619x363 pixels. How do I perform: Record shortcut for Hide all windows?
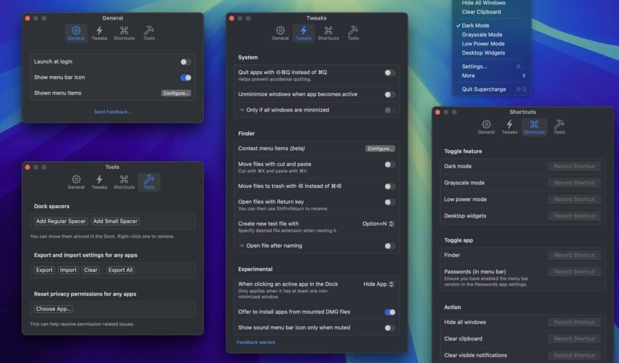point(574,322)
